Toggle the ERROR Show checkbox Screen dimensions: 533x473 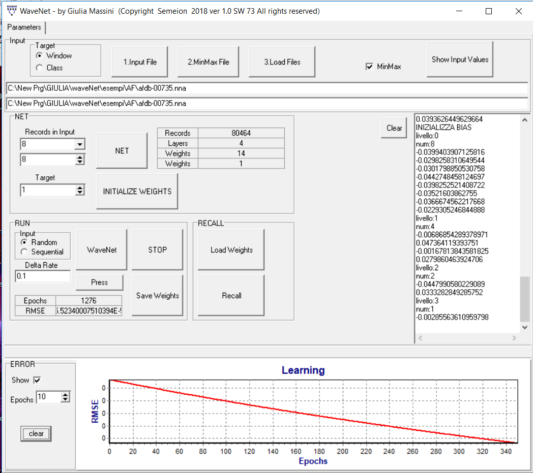[37, 381]
